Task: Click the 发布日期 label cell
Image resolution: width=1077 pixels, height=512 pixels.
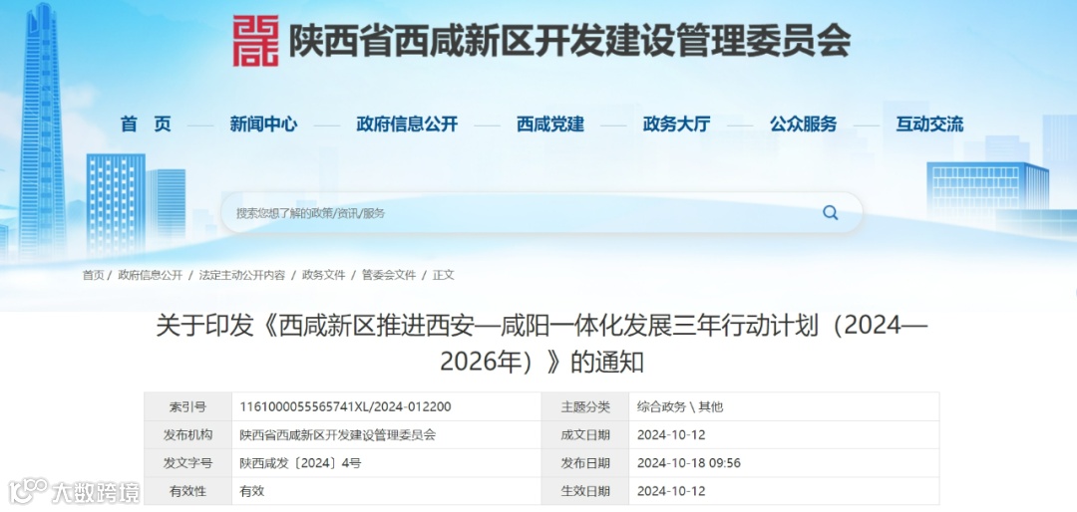Action: pyautogui.click(x=585, y=463)
